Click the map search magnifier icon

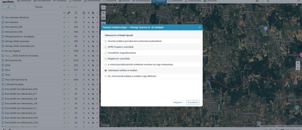click(x=103, y=7)
